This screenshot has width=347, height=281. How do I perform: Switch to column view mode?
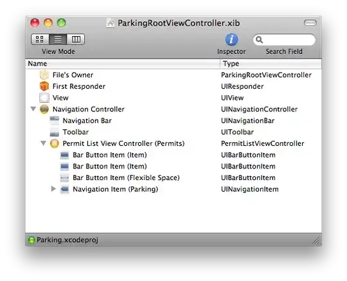[76, 39]
